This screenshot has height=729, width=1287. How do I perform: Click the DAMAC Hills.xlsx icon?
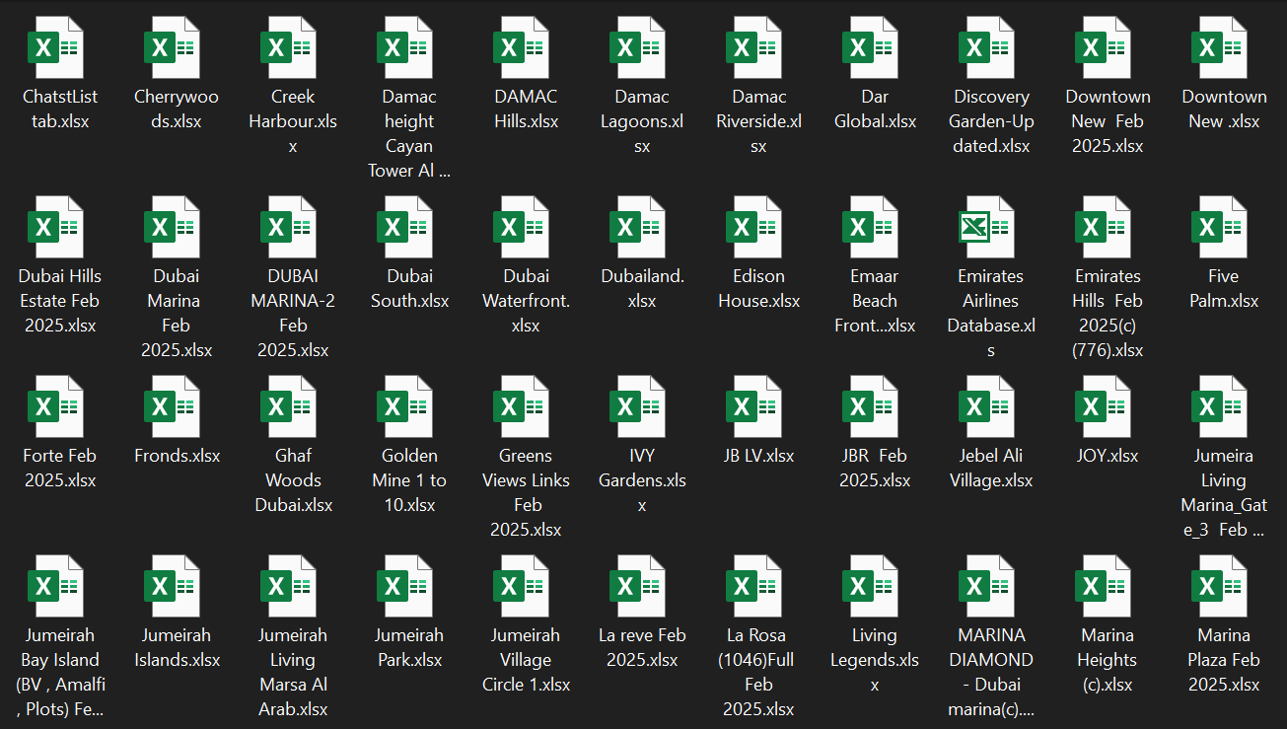pyautogui.click(x=526, y=47)
